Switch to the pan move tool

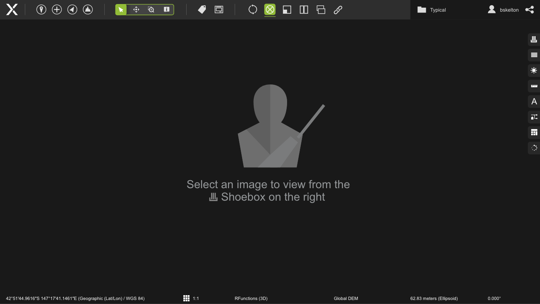pyautogui.click(x=136, y=10)
